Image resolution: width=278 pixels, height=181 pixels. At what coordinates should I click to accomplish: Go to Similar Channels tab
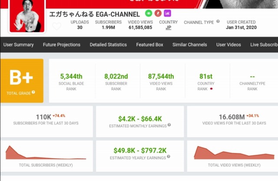pyautogui.click(x=190, y=44)
